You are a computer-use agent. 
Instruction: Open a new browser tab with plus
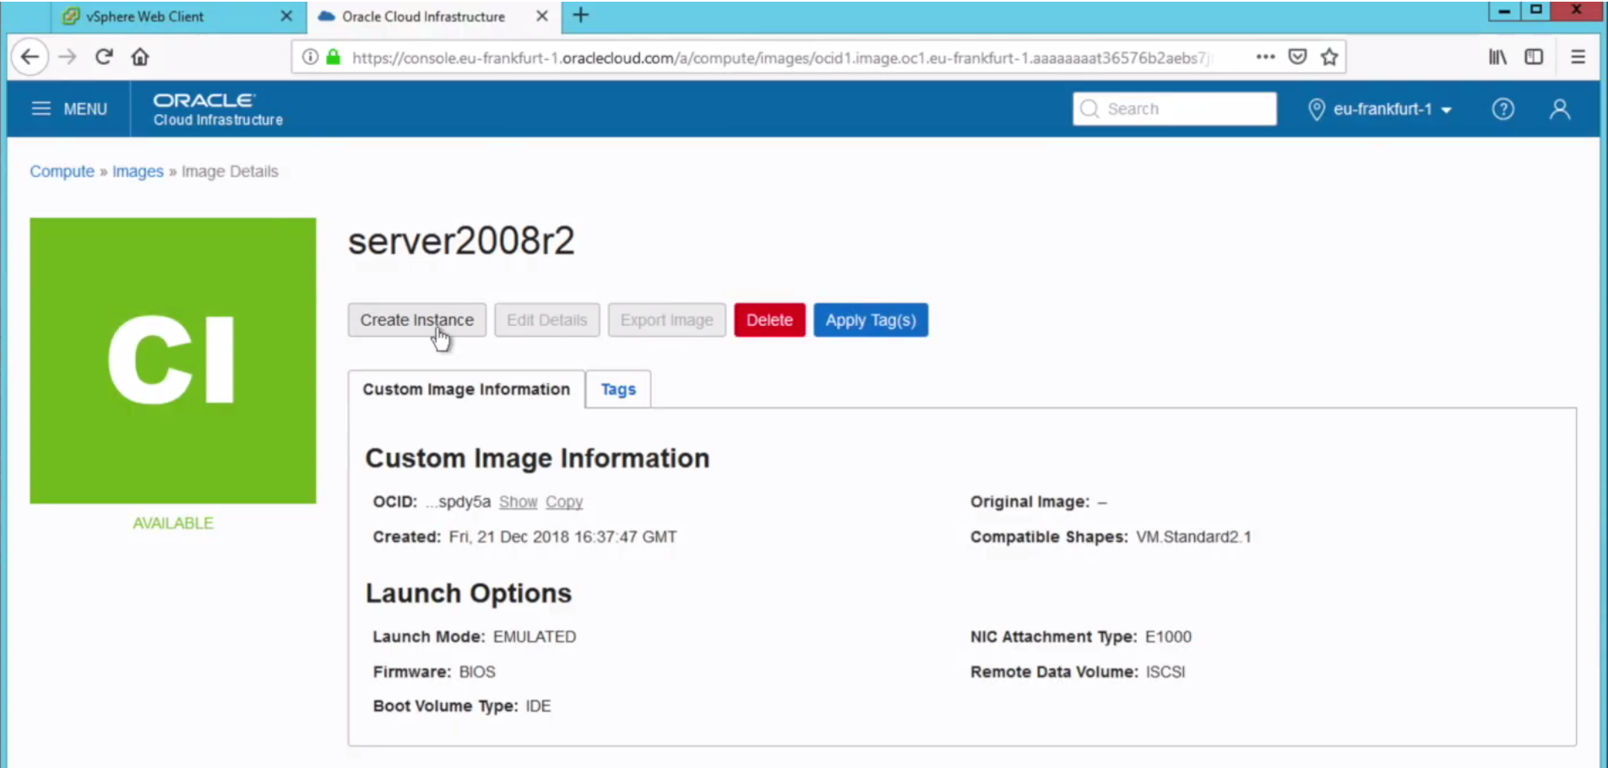point(581,15)
